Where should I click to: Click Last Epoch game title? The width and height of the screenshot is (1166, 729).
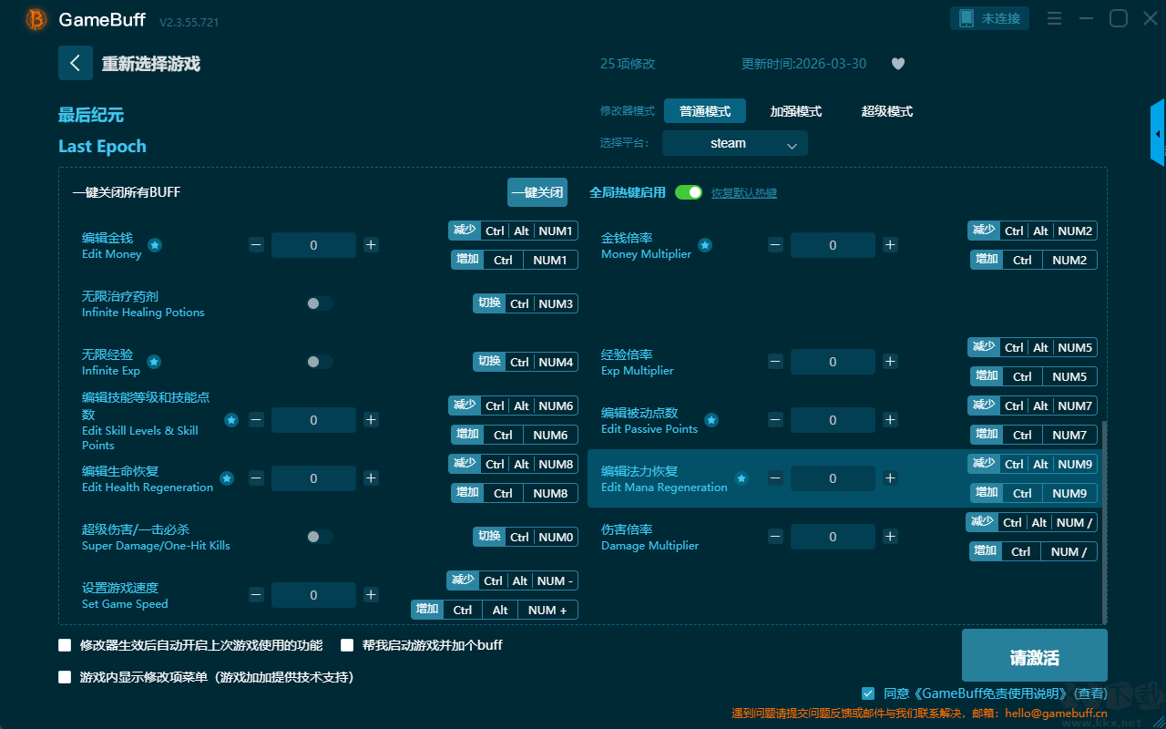(102, 147)
